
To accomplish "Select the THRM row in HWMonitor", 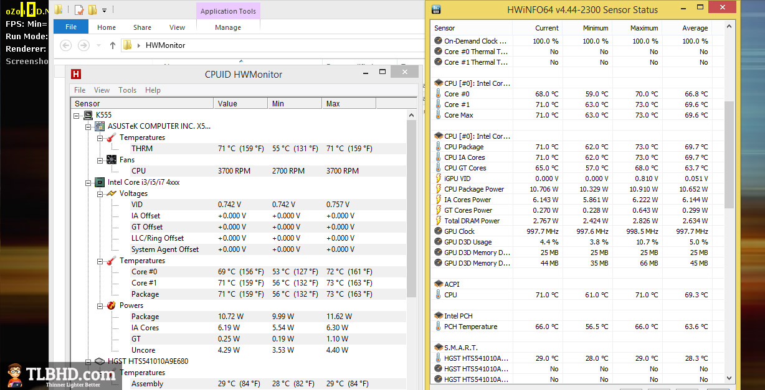I will (239, 149).
